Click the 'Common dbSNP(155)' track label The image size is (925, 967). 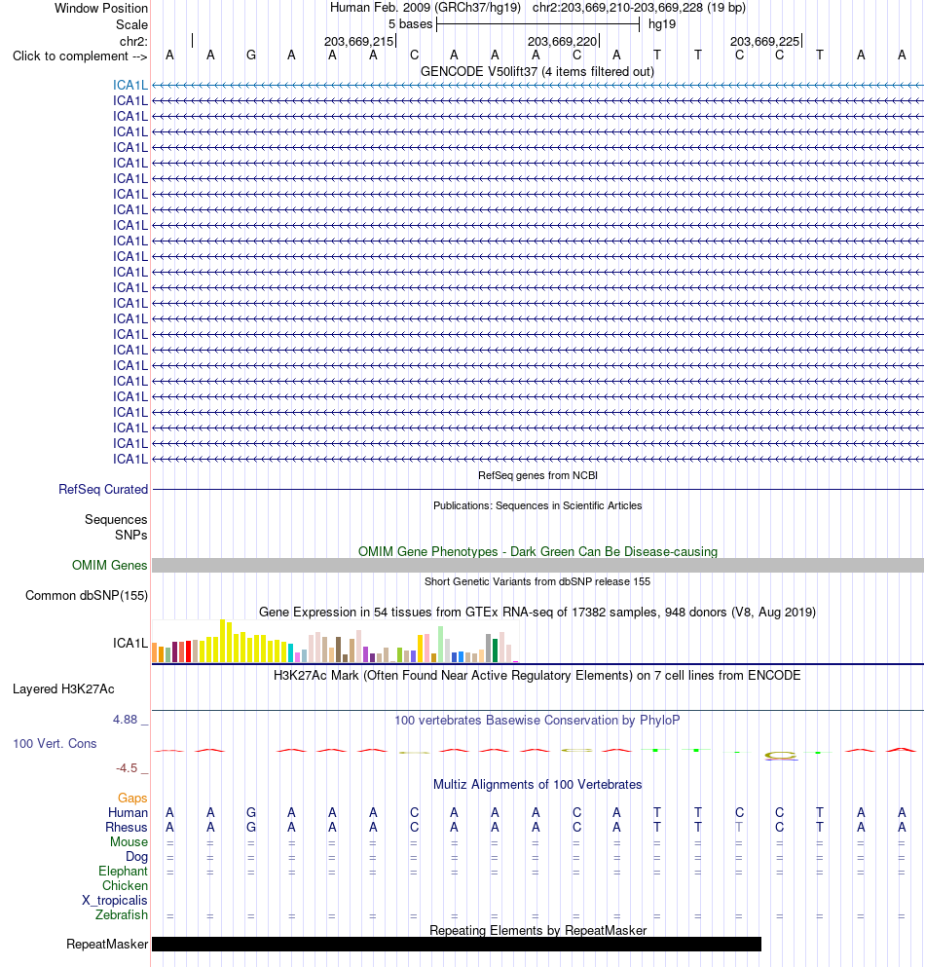pos(87,595)
